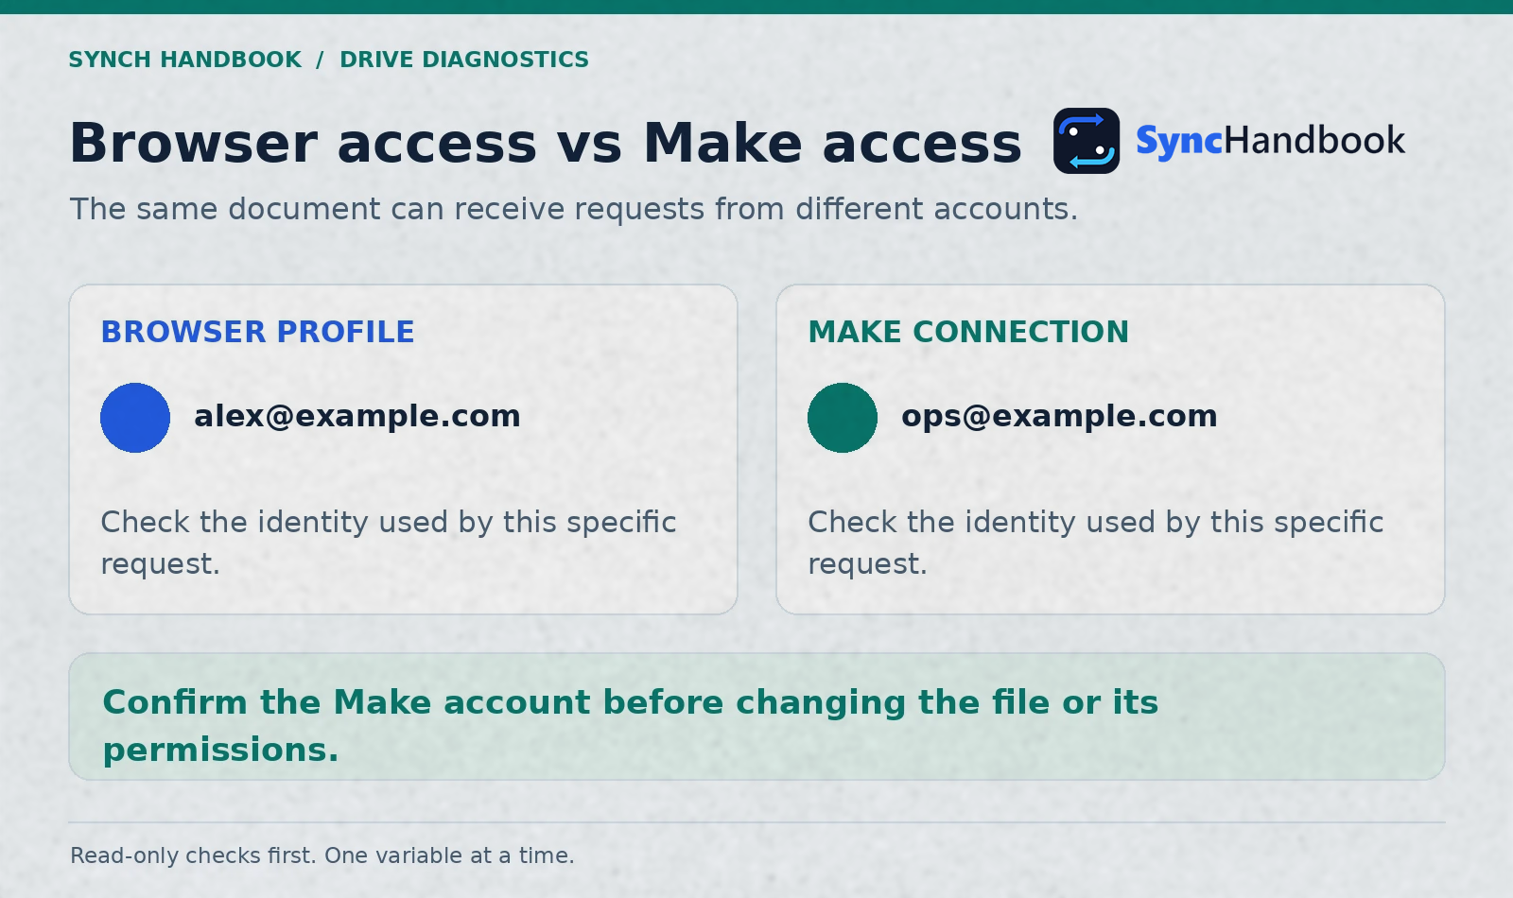This screenshot has width=1513, height=898.
Task: Open the DRIVE DIAGNOSTICS breadcrumb link
Action: (x=464, y=60)
